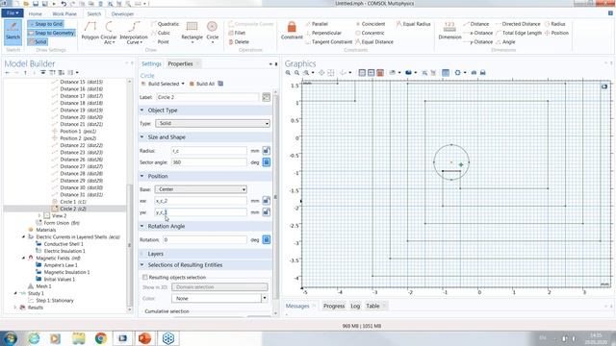Add a Position dimension
Image resolution: width=616 pixels, height=346 pixels.
556,33
